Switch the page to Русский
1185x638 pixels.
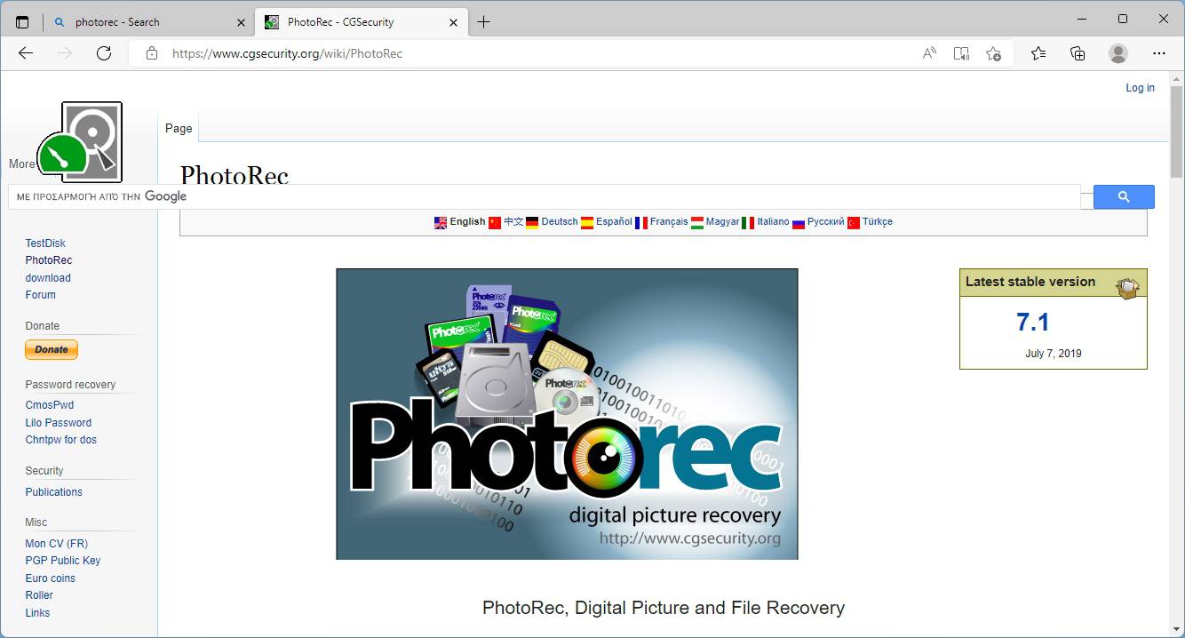pos(826,222)
